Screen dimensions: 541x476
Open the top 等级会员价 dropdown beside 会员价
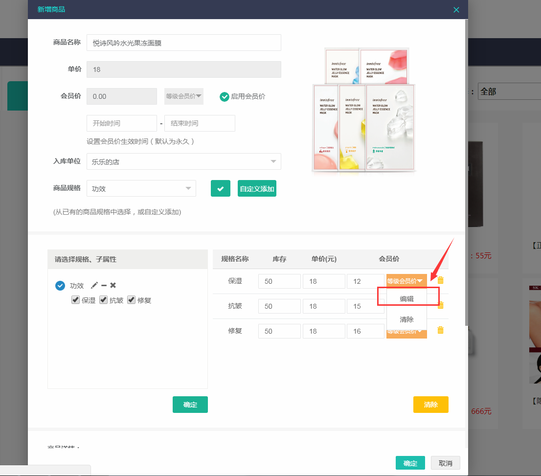pyautogui.click(x=183, y=96)
